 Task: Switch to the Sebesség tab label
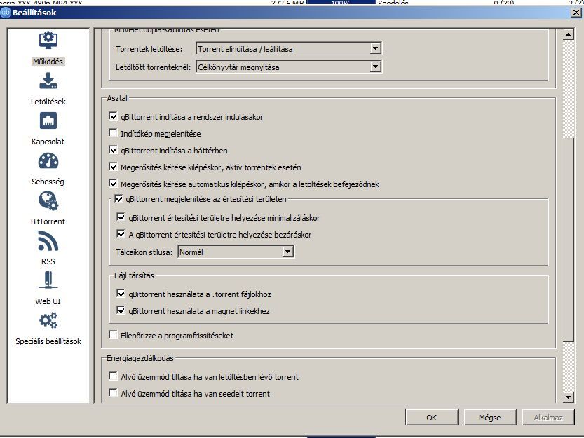pyautogui.click(x=48, y=182)
